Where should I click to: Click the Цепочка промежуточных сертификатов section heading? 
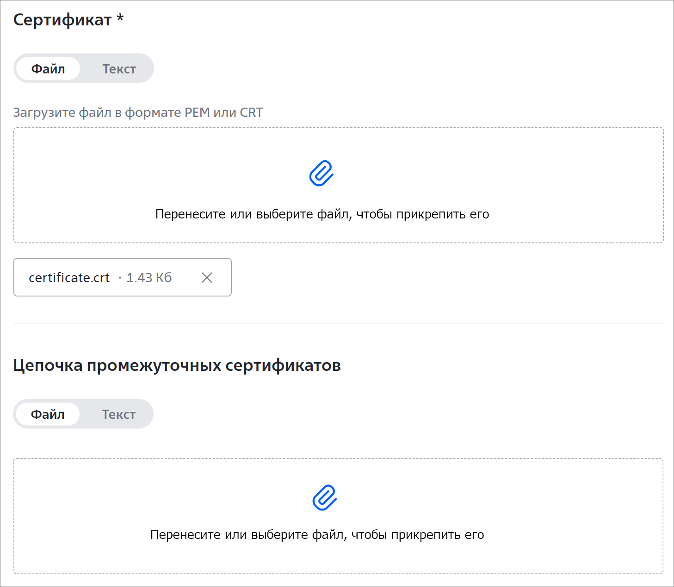pos(177,365)
